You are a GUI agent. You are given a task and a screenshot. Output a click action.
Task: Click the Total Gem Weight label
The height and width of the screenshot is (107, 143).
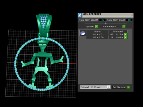[x=88, y=20]
